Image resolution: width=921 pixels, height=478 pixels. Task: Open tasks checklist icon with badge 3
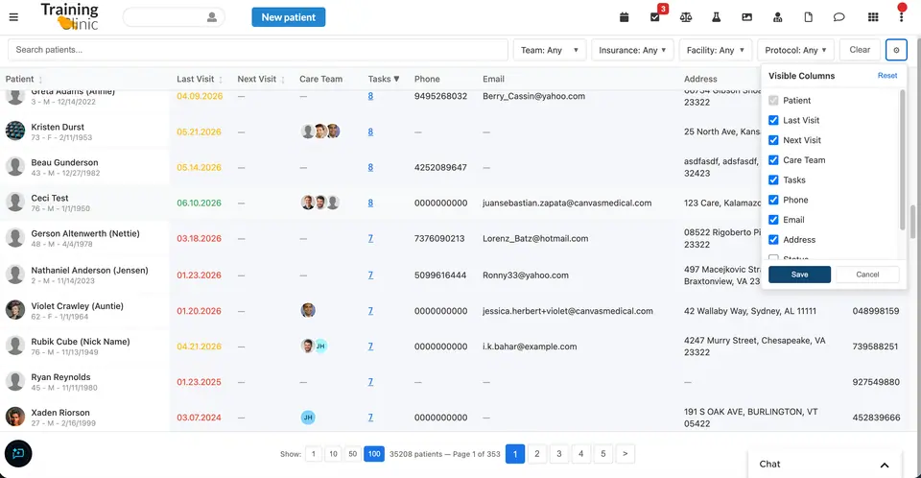coord(655,17)
